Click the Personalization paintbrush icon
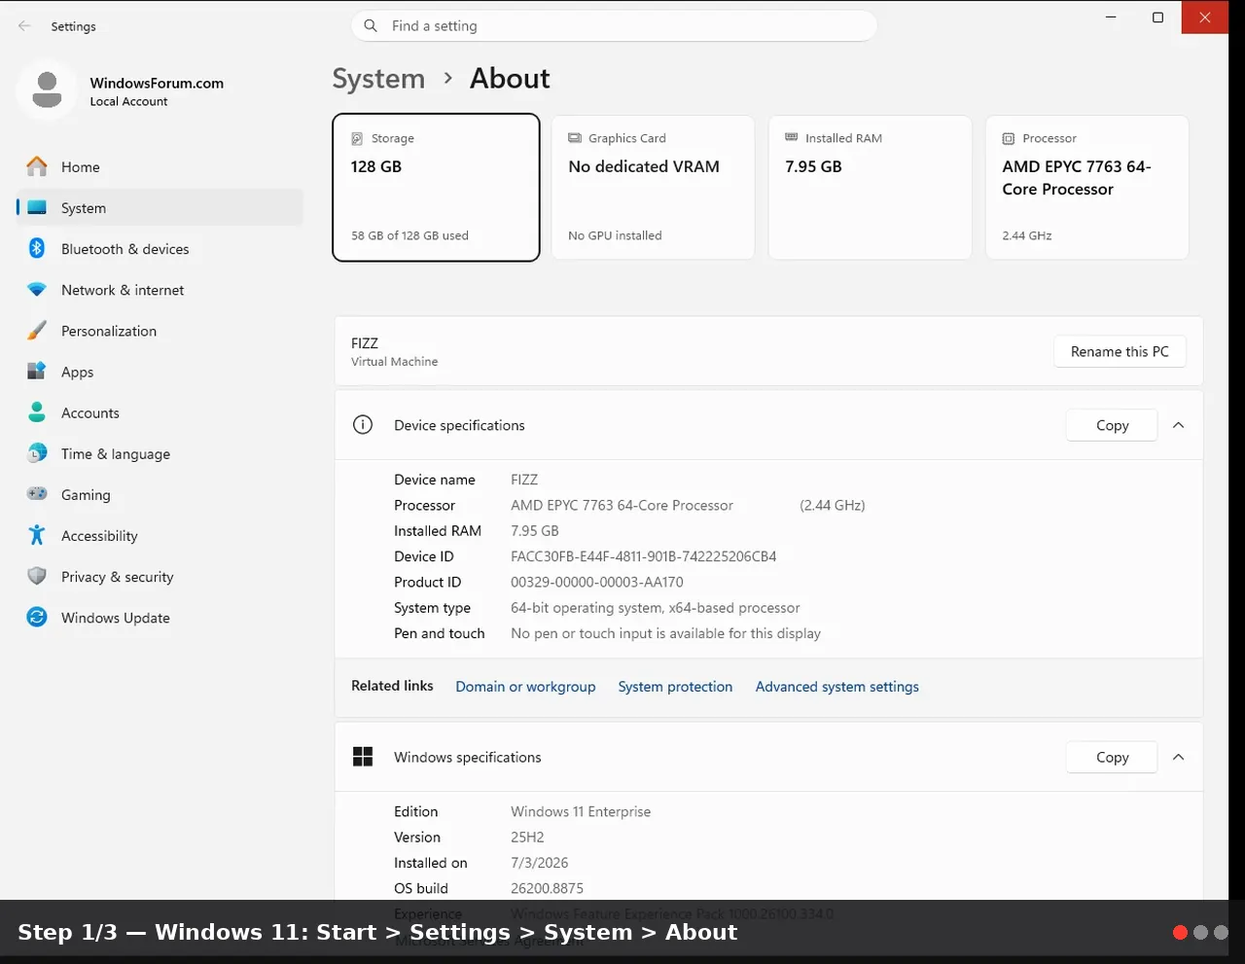The width and height of the screenshot is (1245, 964). click(37, 331)
